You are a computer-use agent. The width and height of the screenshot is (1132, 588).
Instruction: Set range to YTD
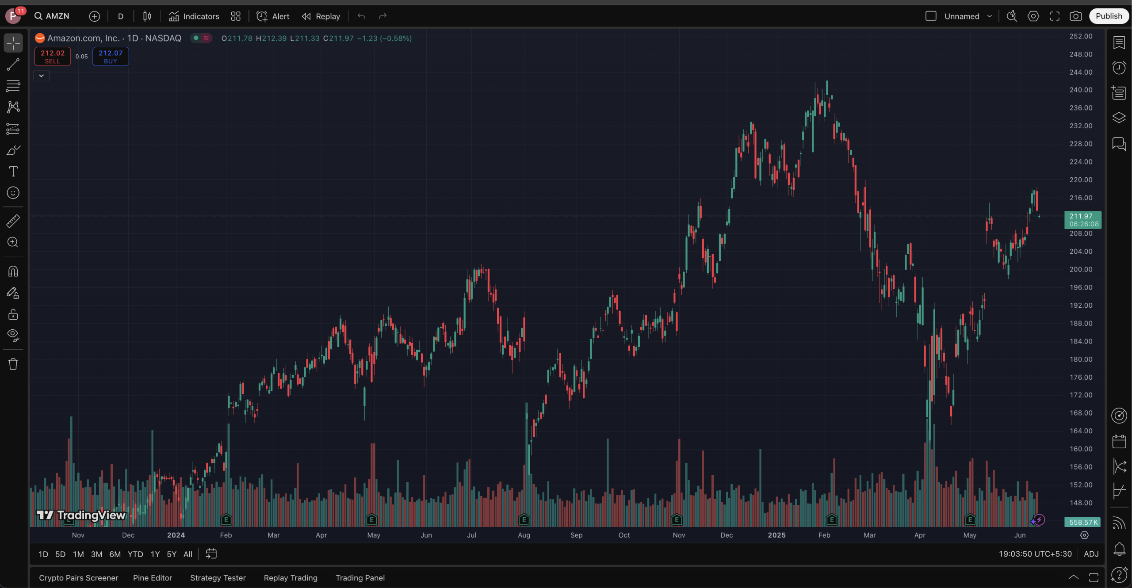(x=135, y=554)
